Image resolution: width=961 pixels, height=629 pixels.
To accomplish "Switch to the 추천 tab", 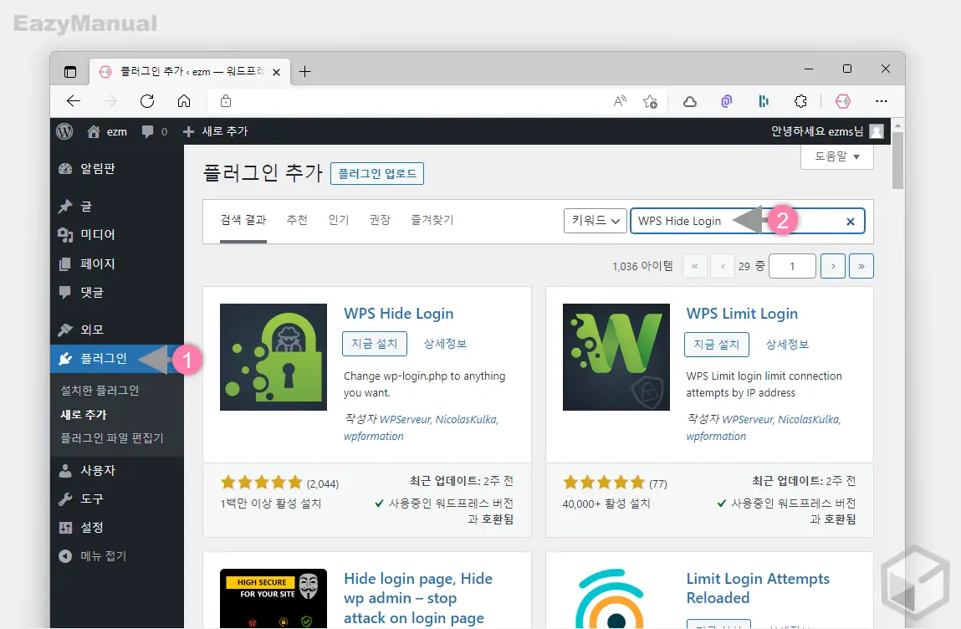I will [x=297, y=220].
